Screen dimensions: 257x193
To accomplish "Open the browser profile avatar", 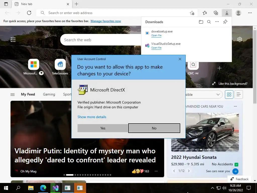I will [238, 13].
